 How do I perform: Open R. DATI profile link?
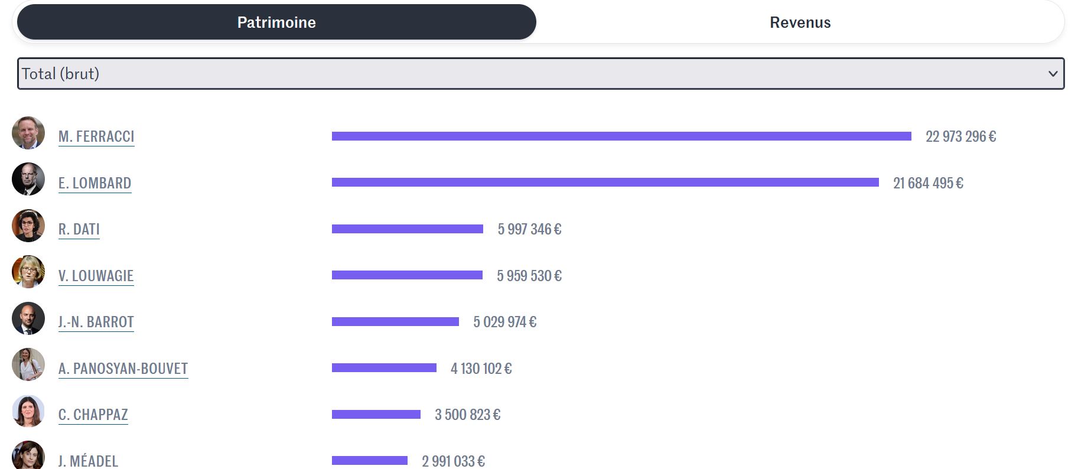coord(79,229)
